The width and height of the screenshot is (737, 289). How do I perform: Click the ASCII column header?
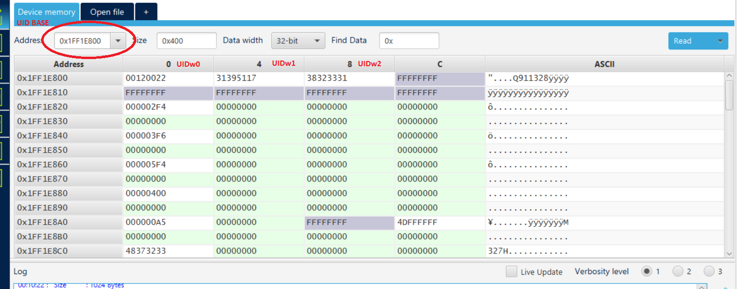point(604,64)
